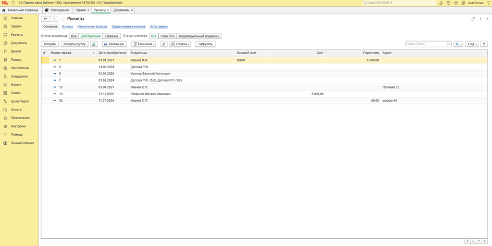Click the paperclip attachments icon in toolbar
Screen dimensions: 492x246
(x=164, y=44)
